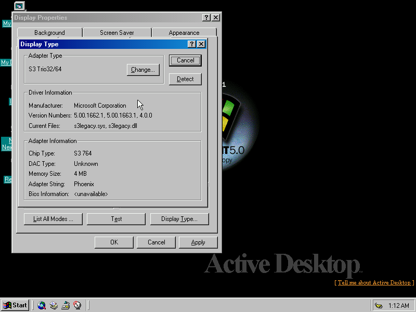The height and width of the screenshot is (312, 416).
Task: Click the Display Type help question mark button
Action: click(192, 44)
